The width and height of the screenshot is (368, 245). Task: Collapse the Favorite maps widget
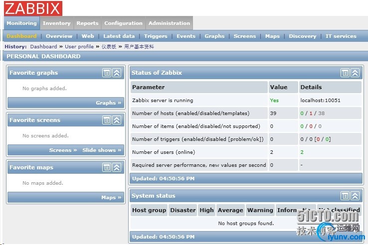[117, 167]
